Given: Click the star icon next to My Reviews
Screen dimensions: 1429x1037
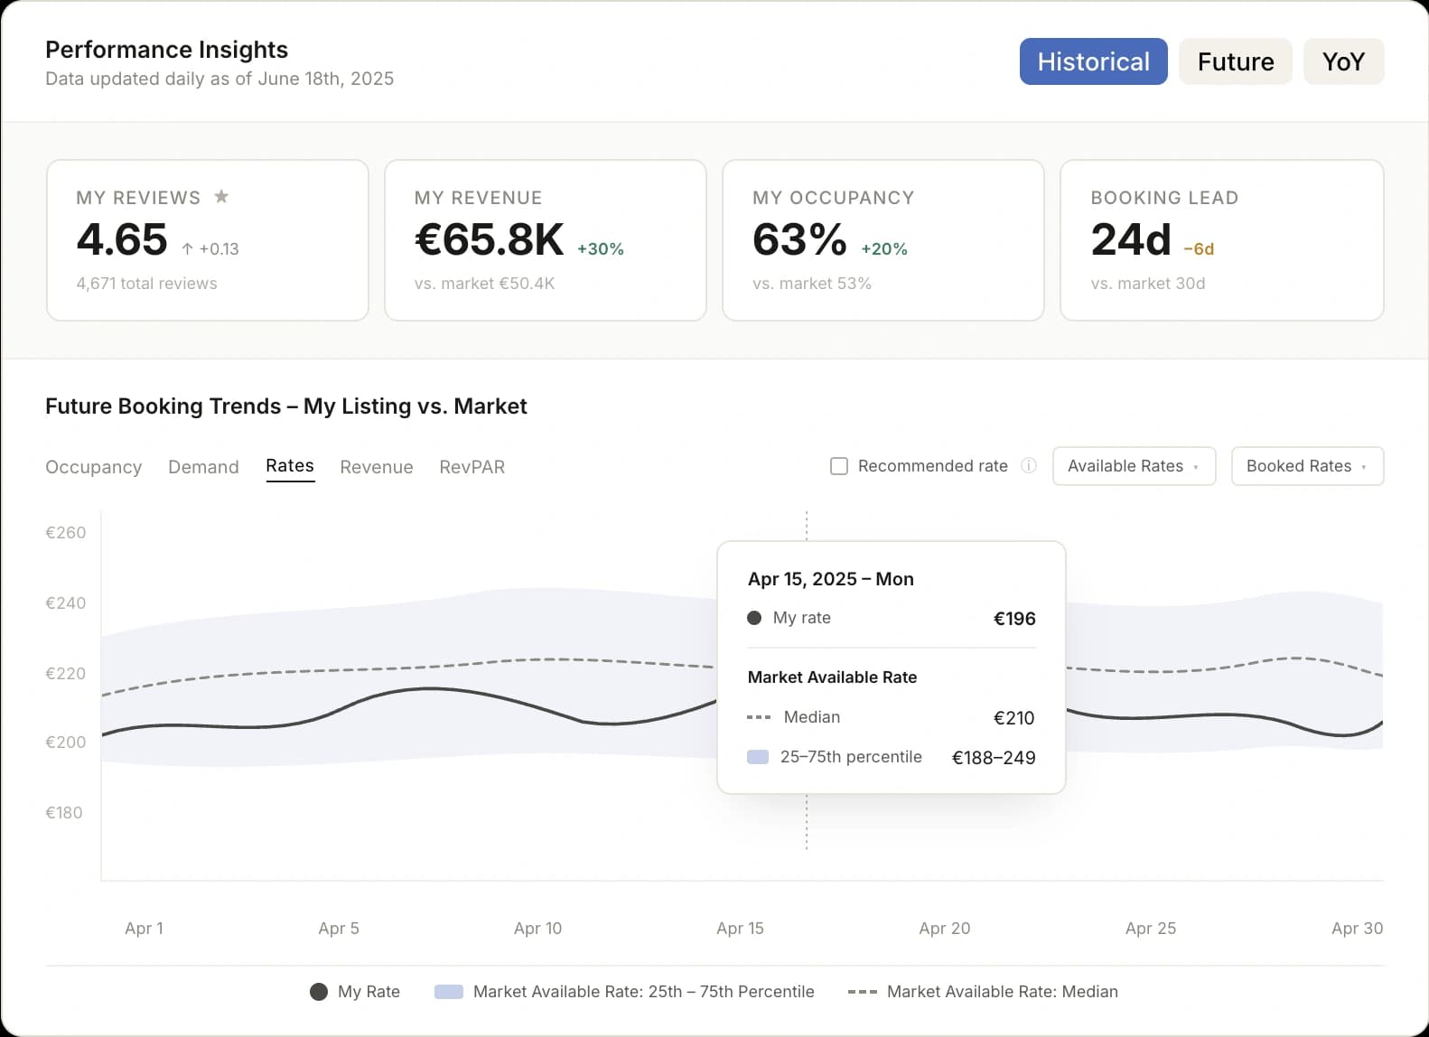Looking at the screenshot, I should (x=221, y=196).
